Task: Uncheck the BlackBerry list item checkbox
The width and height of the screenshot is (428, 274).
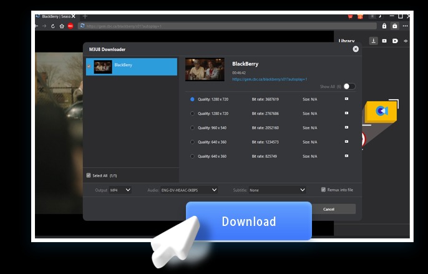Action: tap(89, 66)
